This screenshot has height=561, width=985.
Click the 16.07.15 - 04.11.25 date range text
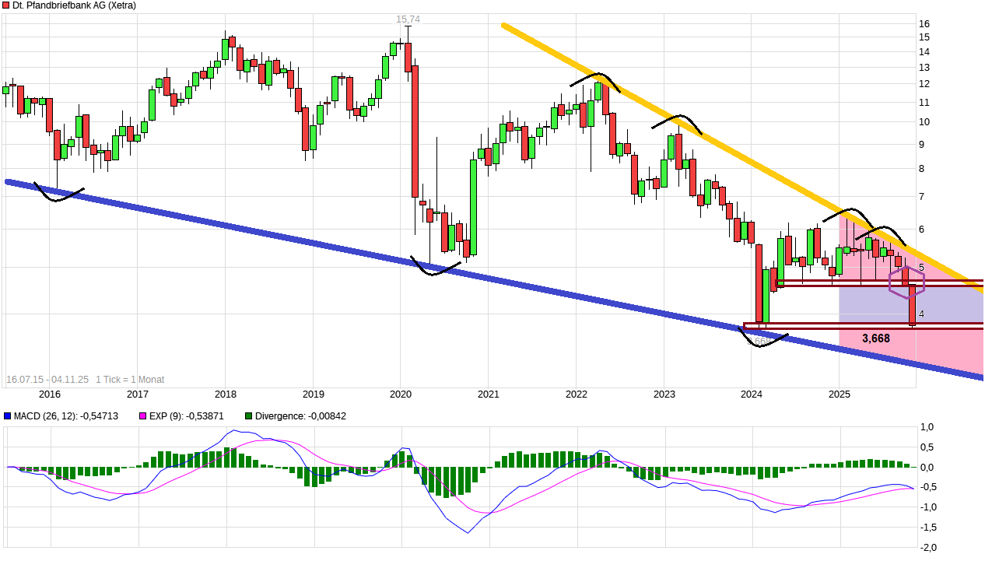point(46,380)
